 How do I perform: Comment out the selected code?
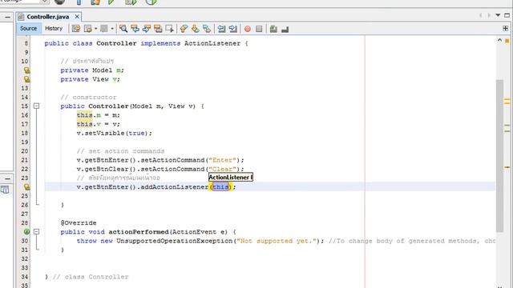coord(273,29)
